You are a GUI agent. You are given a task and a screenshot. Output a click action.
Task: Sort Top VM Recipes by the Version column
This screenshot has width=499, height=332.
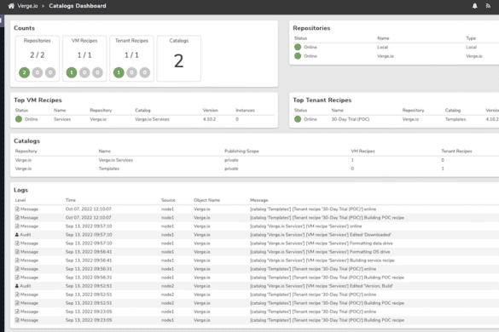(x=211, y=111)
